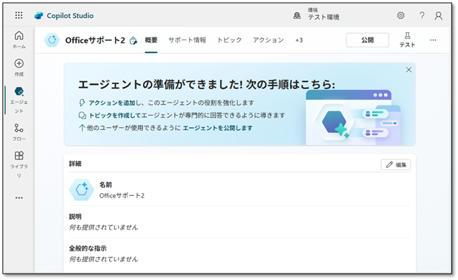Open the テスト panel button
This screenshot has height=280, width=458.
(407, 40)
